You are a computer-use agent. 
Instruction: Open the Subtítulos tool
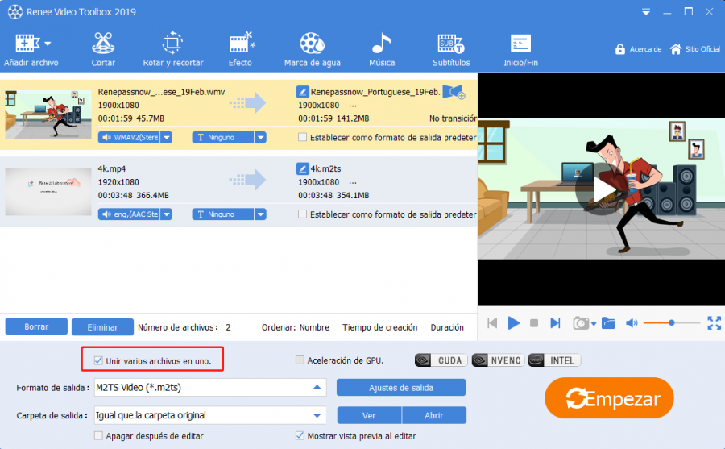[451, 50]
